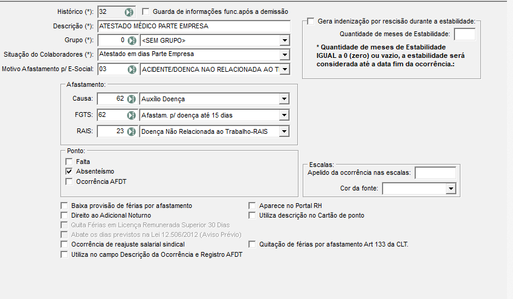This screenshot has height=299, width=513.
Task: Click Quantidade de meses de Estabilidade field
Action: (465, 34)
